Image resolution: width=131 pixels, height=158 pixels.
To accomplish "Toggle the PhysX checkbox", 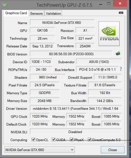I will coord(72,140).
